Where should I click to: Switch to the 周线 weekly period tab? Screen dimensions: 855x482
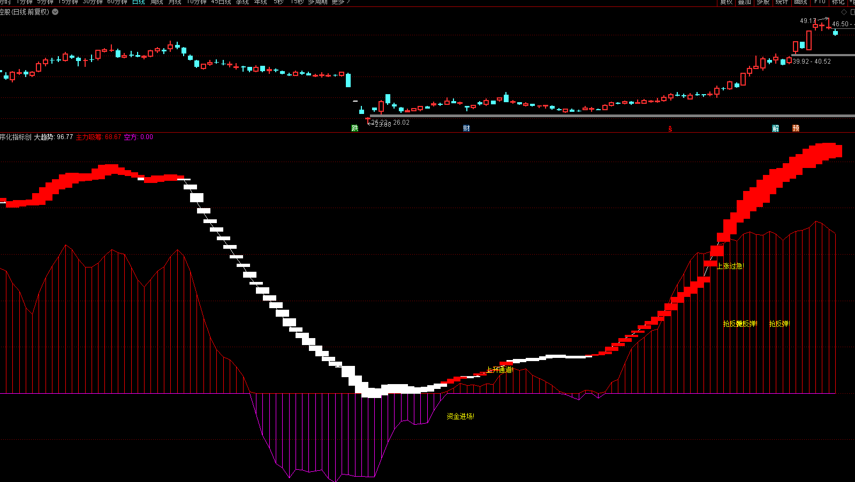coord(156,2)
